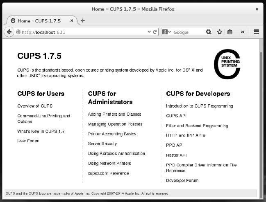Open Google search engine selector dropdown
This screenshot has width=266, height=202.
tap(166, 32)
